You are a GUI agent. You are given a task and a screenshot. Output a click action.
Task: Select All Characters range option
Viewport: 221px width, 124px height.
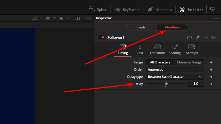pos(160,62)
